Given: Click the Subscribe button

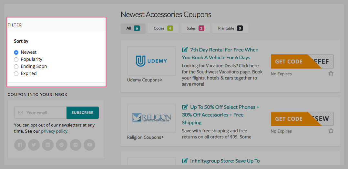Looking at the screenshot, I should point(83,113).
